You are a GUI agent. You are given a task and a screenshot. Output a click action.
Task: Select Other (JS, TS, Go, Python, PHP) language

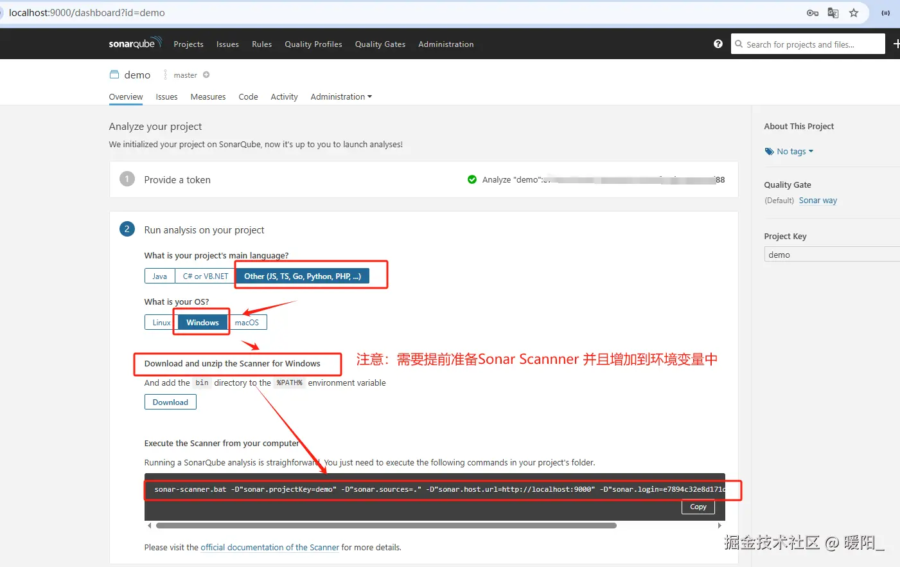pyautogui.click(x=303, y=276)
